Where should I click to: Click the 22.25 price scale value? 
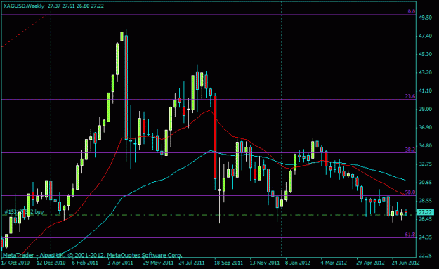[x=425, y=256]
